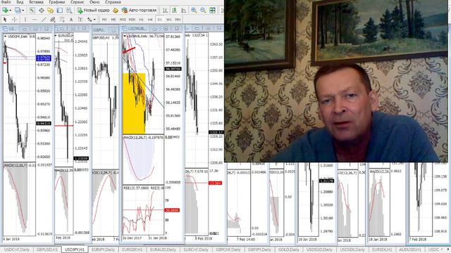
Task: Switch to the USDCHF,Daily tab
Action: 16,249
